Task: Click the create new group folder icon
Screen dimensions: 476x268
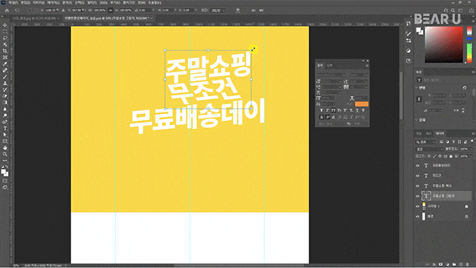Action: pos(454,265)
